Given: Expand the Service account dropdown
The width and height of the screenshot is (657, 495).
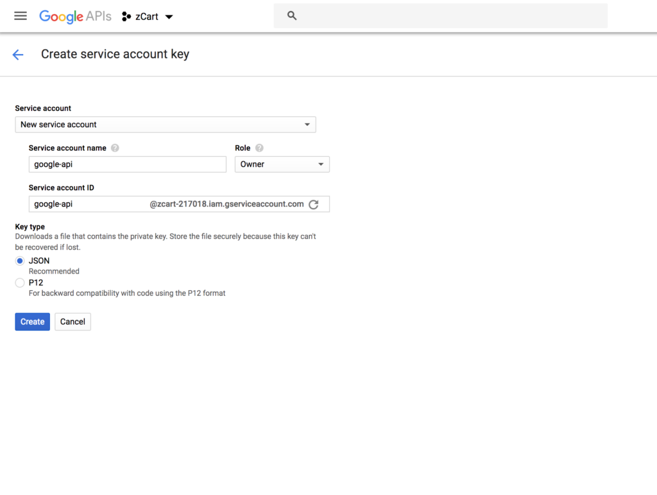Looking at the screenshot, I should coord(165,125).
